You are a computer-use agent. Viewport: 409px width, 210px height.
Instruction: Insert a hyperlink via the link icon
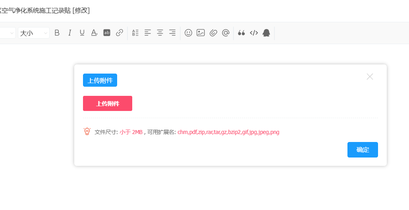pyautogui.click(x=120, y=33)
